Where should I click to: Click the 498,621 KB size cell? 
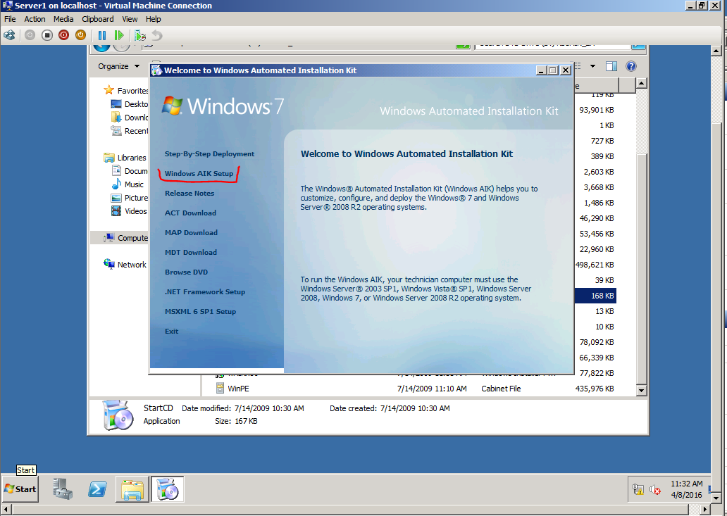595,265
